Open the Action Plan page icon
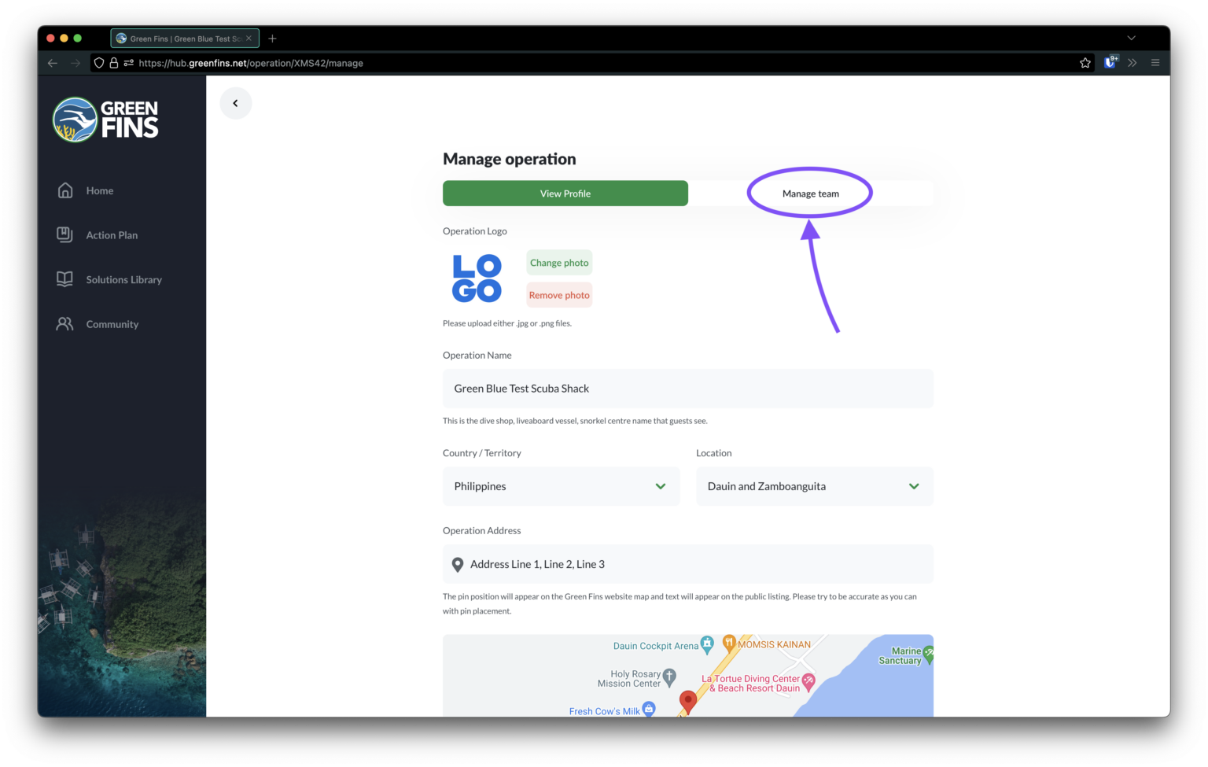Image resolution: width=1208 pixels, height=767 pixels. coord(64,234)
